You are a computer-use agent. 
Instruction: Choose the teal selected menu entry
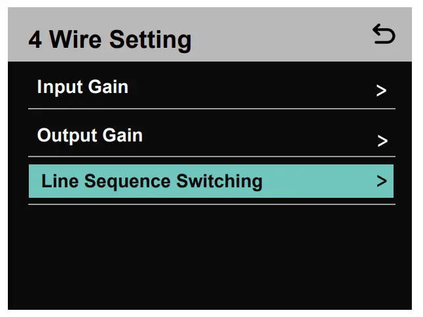211,181
